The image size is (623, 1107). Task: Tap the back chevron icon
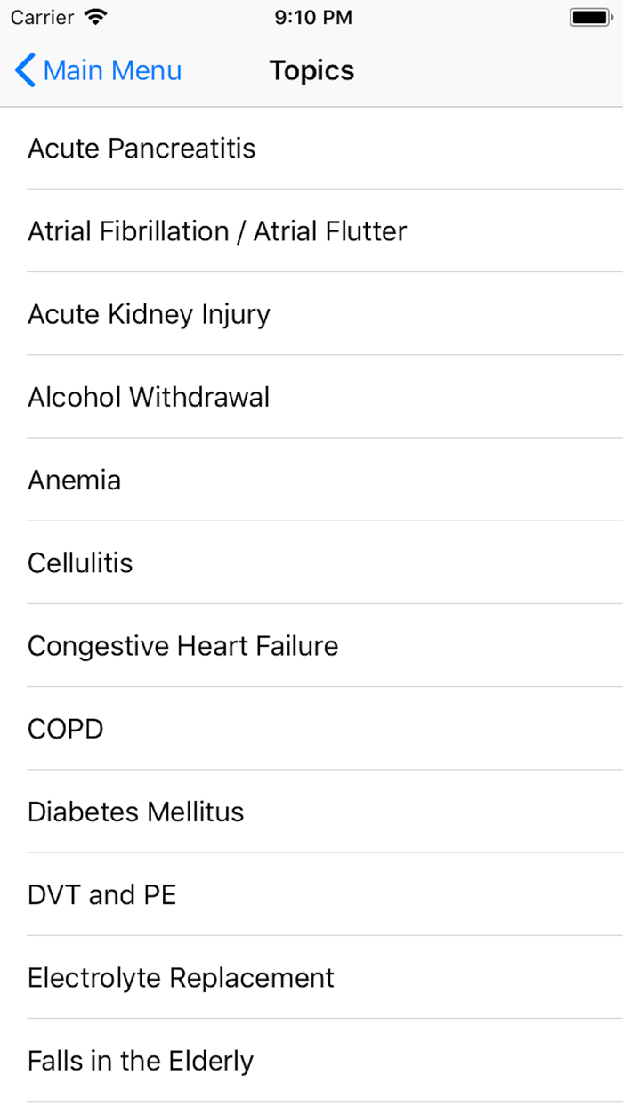tap(25, 70)
